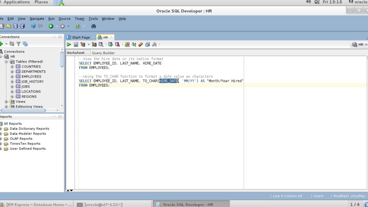The height and width of the screenshot is (207, 368).
Task: Minimize the Connections panel
Action: tap(60, 37)
